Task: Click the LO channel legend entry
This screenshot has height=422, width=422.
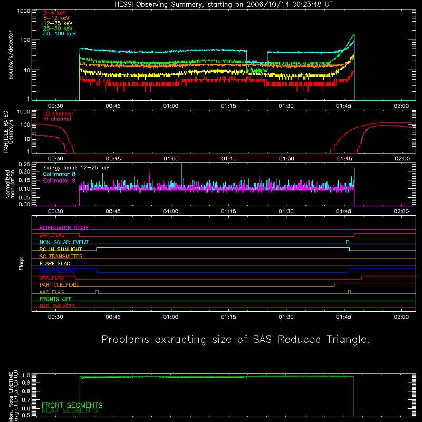Action: [58, 113]
